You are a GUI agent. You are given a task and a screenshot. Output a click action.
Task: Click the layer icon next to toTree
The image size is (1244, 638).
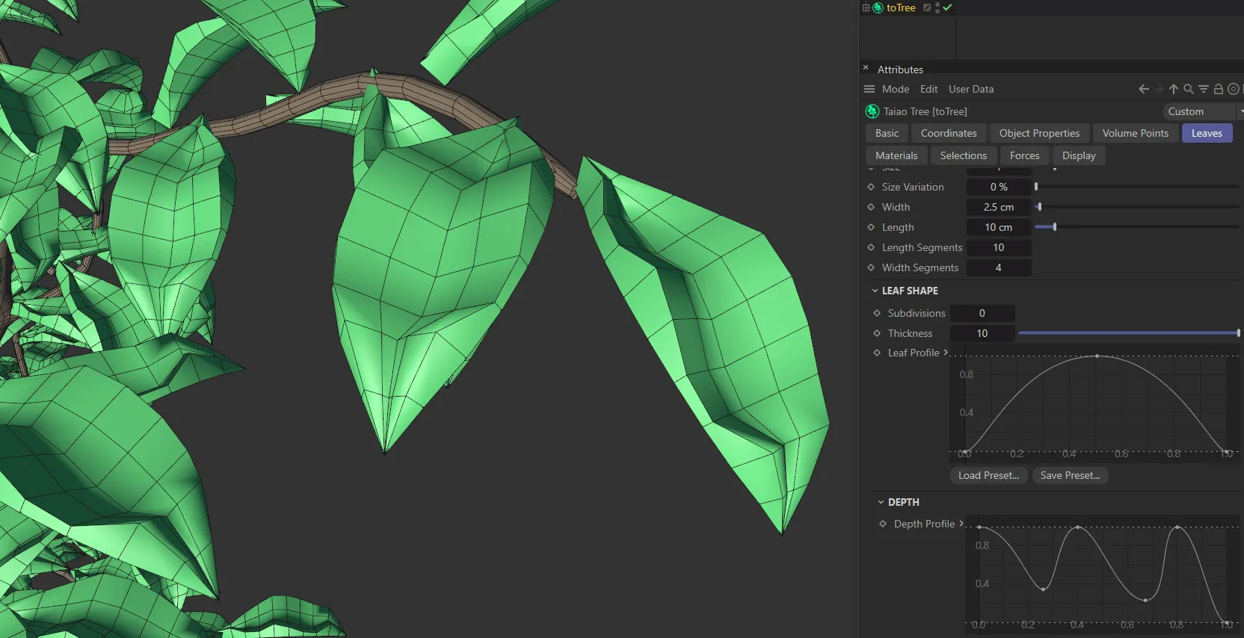click(927, 7)
